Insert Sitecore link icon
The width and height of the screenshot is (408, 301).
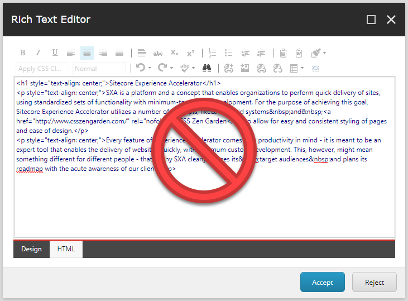(x=229, y=68)
